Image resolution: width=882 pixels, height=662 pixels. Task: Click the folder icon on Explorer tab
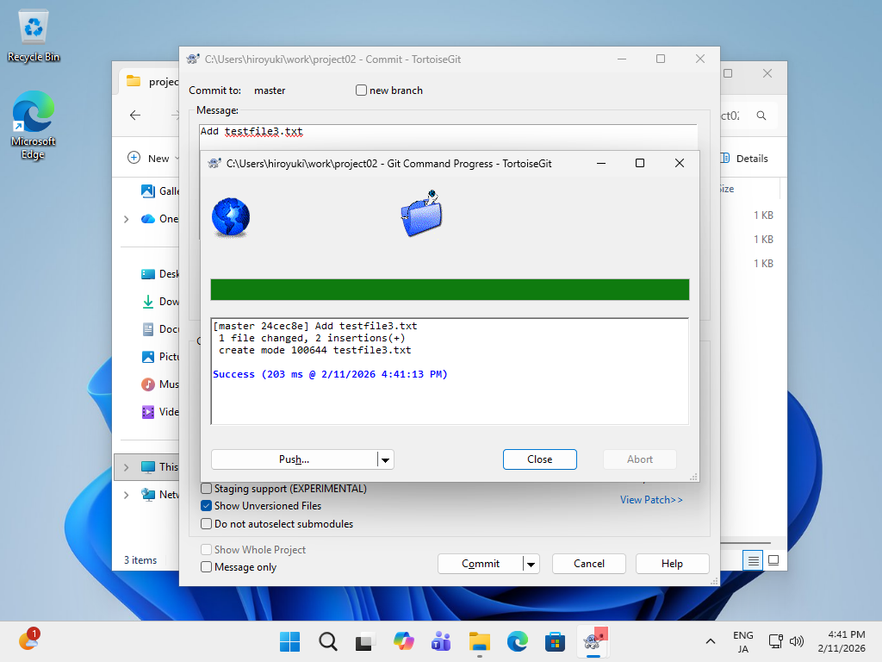pos(134,81)
